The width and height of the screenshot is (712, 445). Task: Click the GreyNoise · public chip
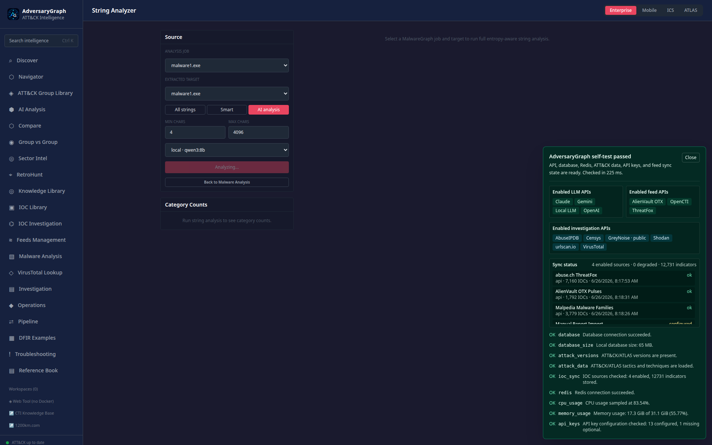pyautogui.click(x=627, y=238)
